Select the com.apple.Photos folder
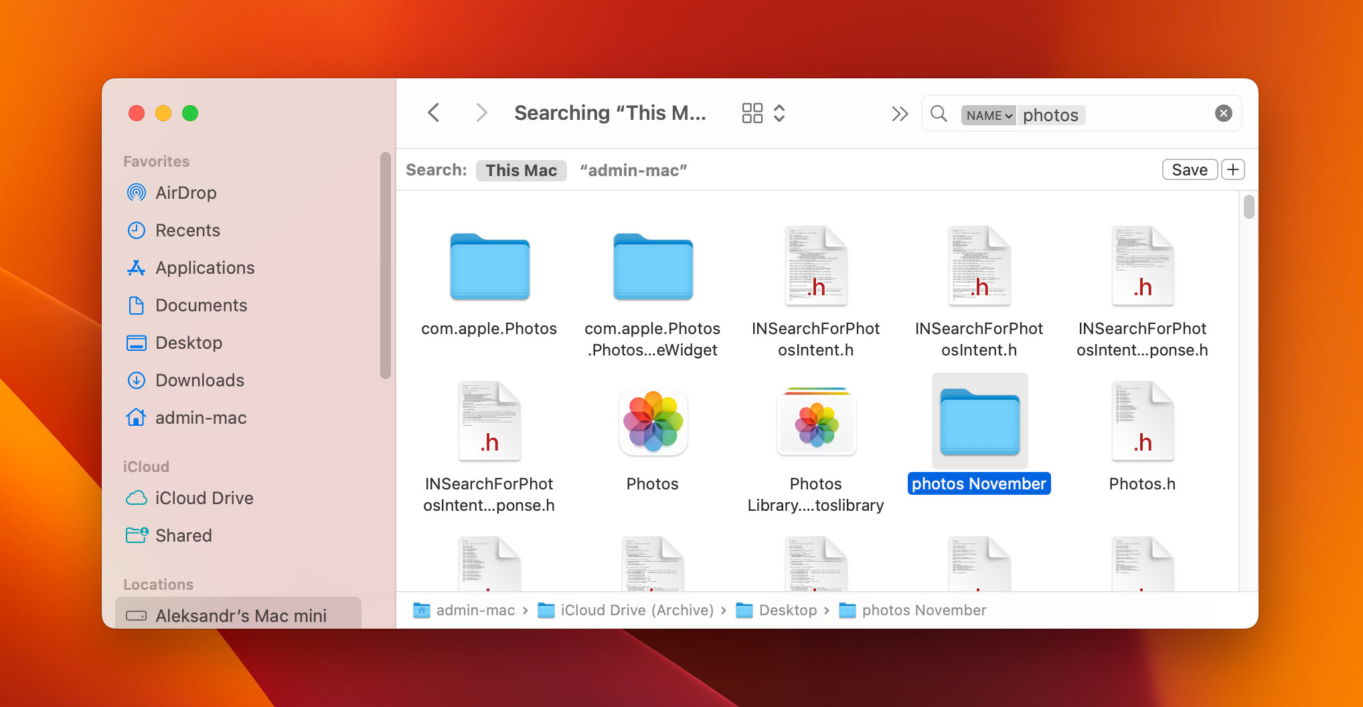The image size is (1363, 707). (489, 266)
